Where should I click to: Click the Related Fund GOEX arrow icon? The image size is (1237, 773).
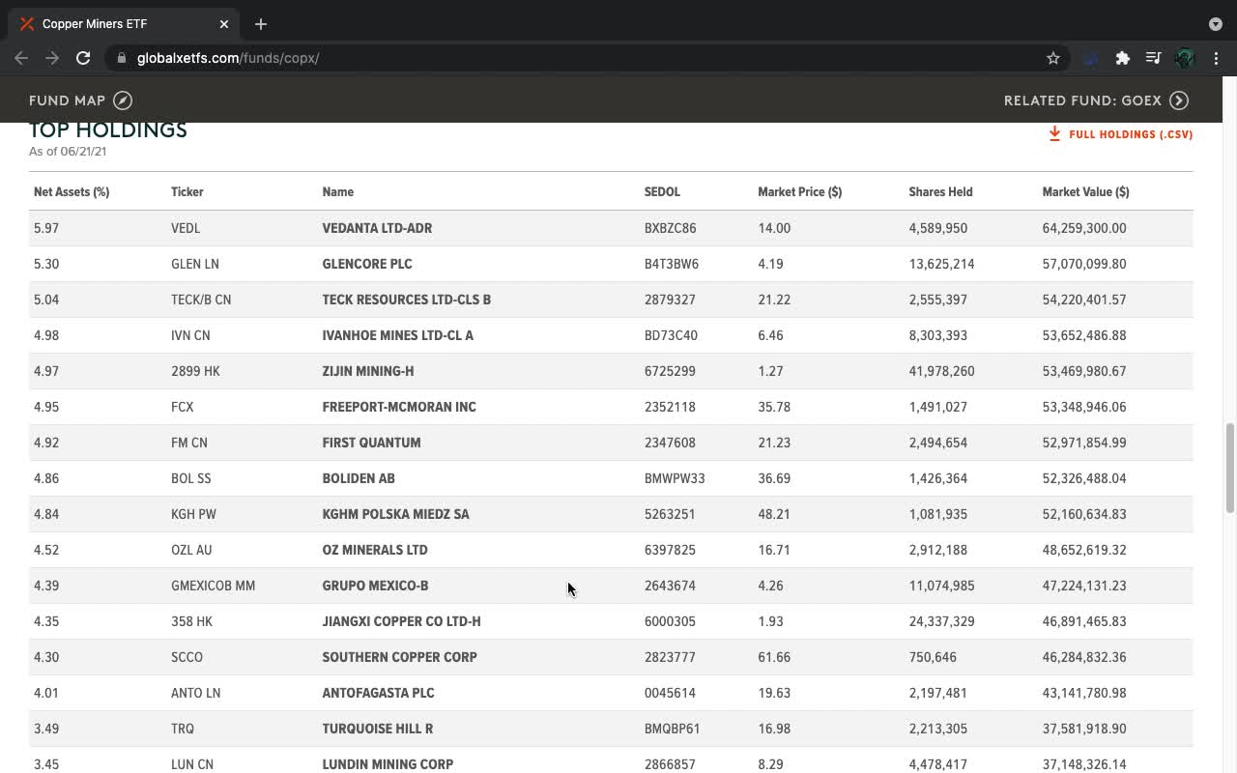point(1179,100)
